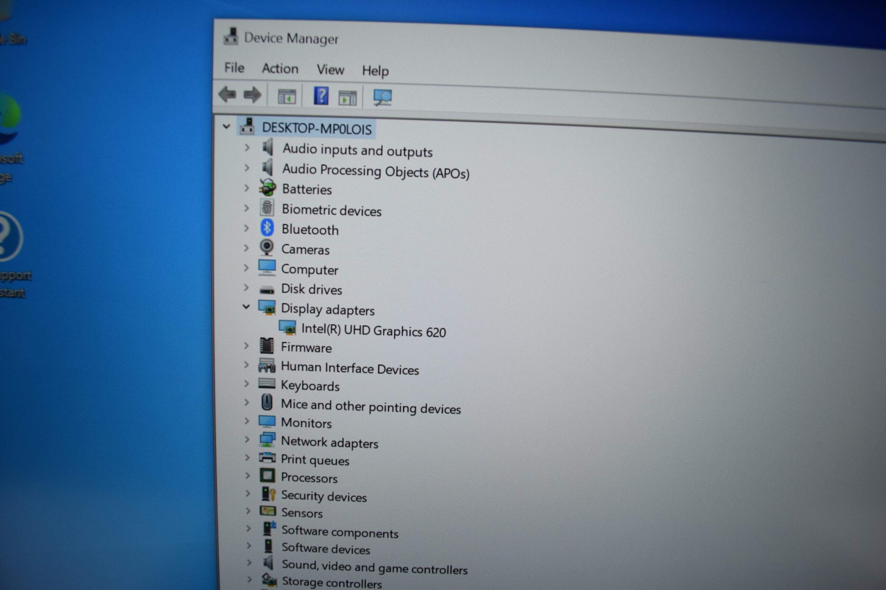
Task: Click the Sensors icon
Action: click(268, 511)
